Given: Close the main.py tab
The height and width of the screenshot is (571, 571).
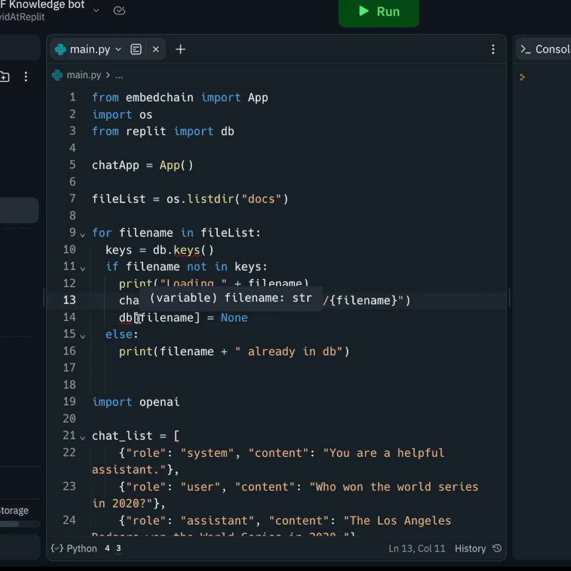Looking at the screenshot, I should pos(156,49).
